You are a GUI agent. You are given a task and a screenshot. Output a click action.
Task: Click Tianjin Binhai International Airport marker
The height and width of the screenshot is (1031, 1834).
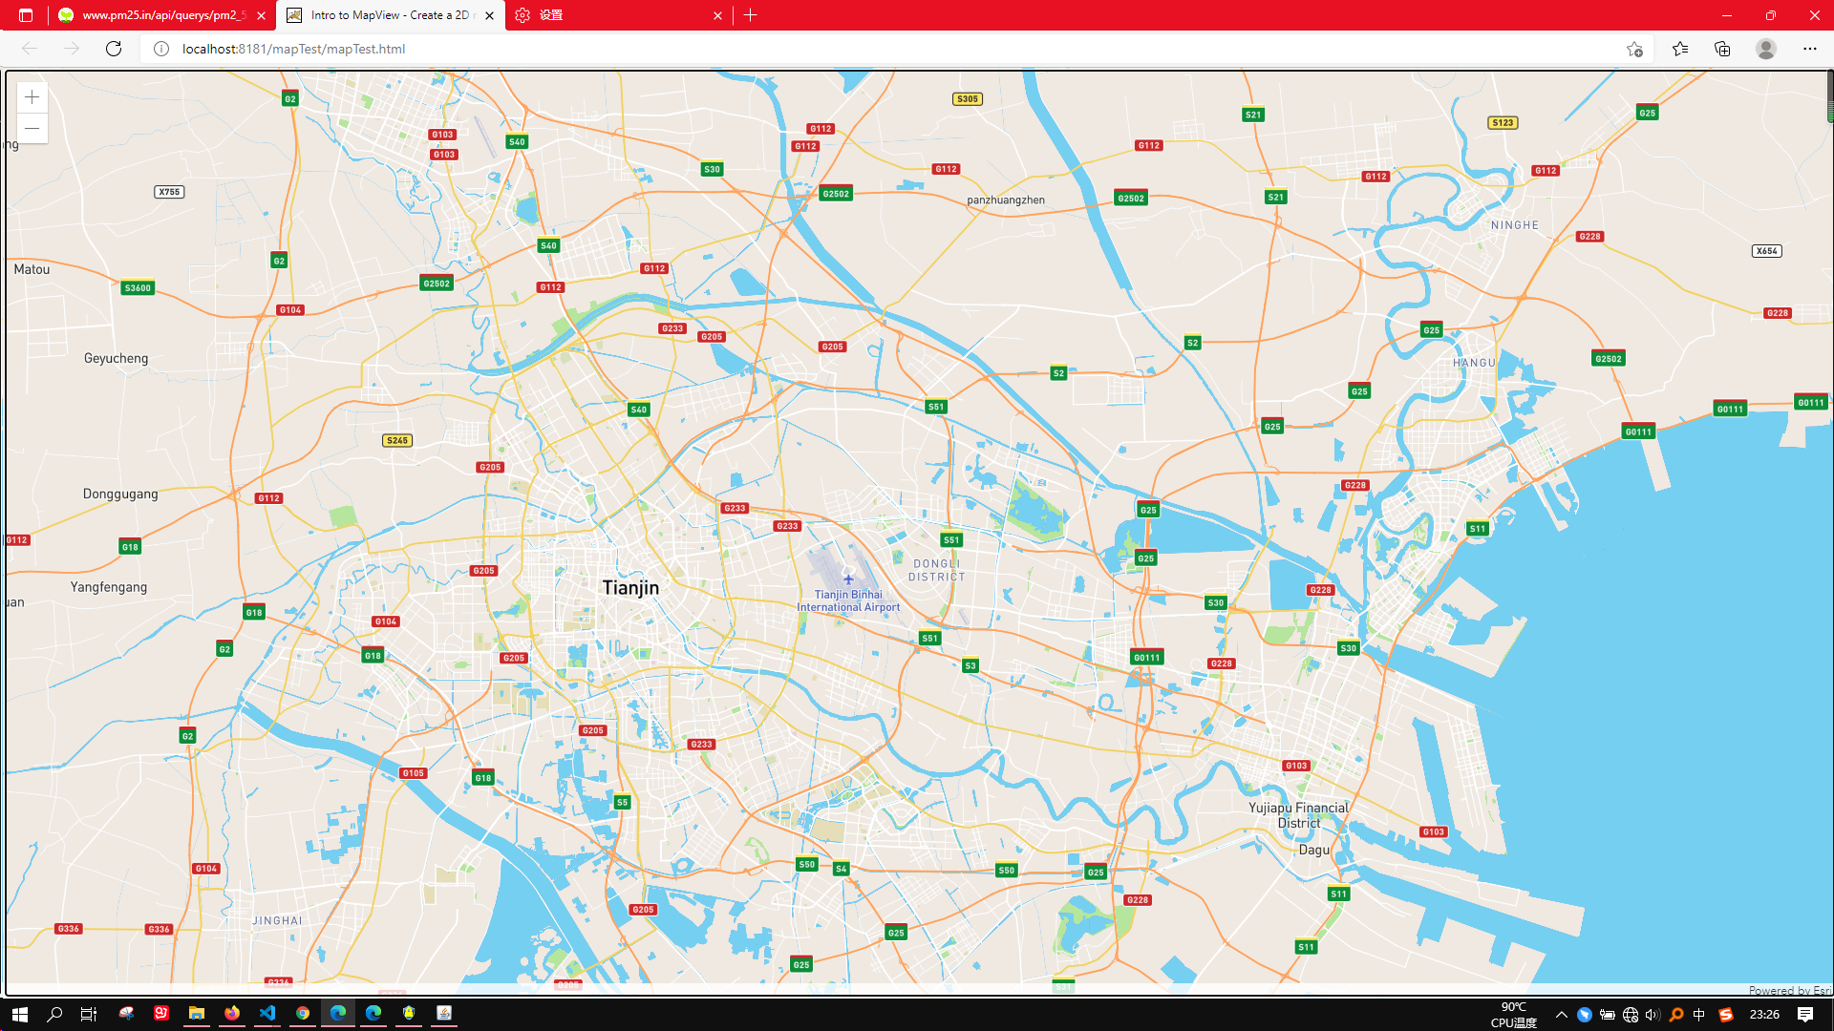click(848, 579)
